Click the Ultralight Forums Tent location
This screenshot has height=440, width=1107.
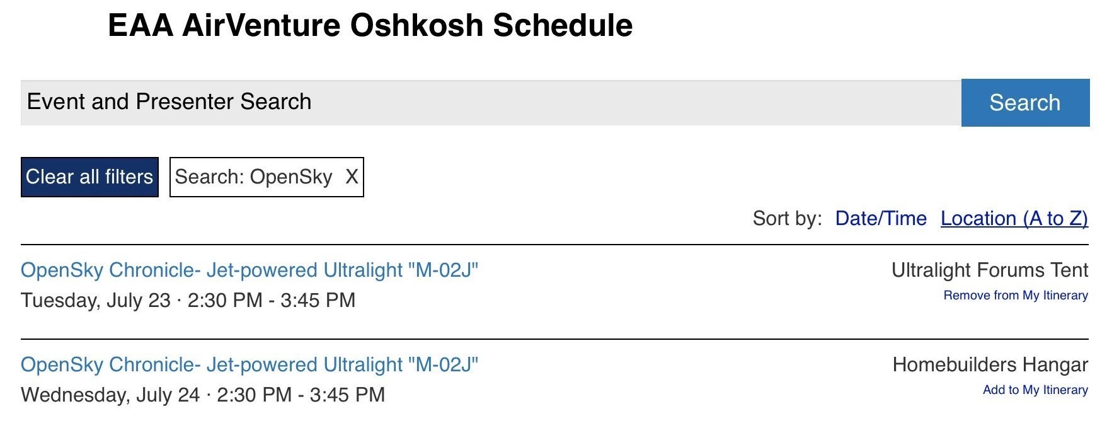coord(989,270)
